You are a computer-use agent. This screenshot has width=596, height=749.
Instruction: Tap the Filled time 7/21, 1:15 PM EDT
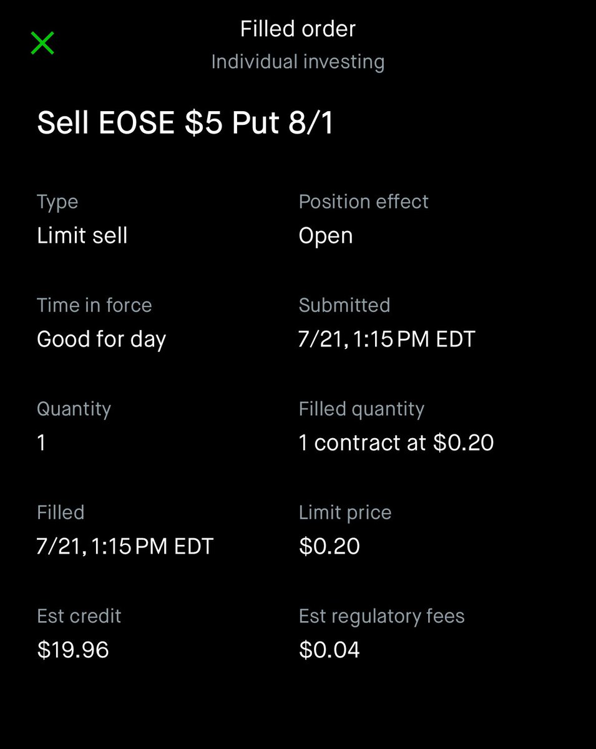pos(125,547)
